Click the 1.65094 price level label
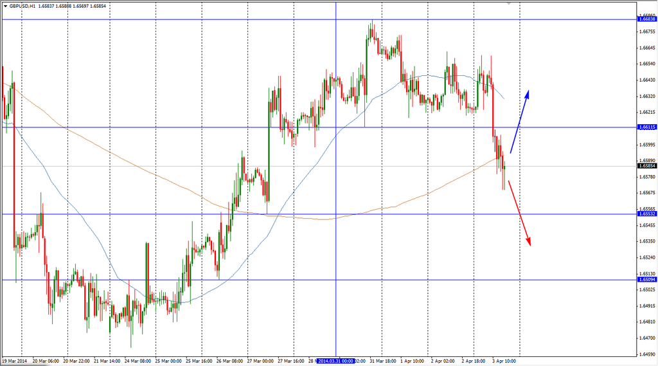The width and height of the screenshot is (658, 366). coord(646,280)
